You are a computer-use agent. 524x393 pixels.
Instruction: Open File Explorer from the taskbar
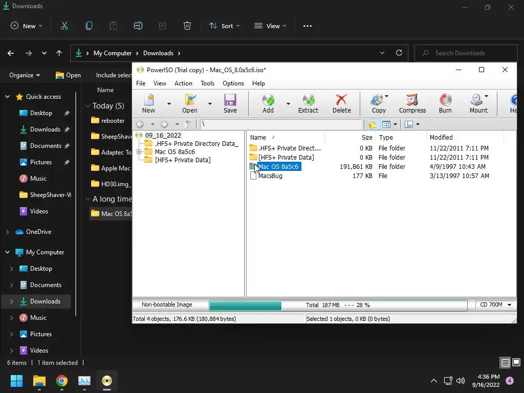(39, 381)
